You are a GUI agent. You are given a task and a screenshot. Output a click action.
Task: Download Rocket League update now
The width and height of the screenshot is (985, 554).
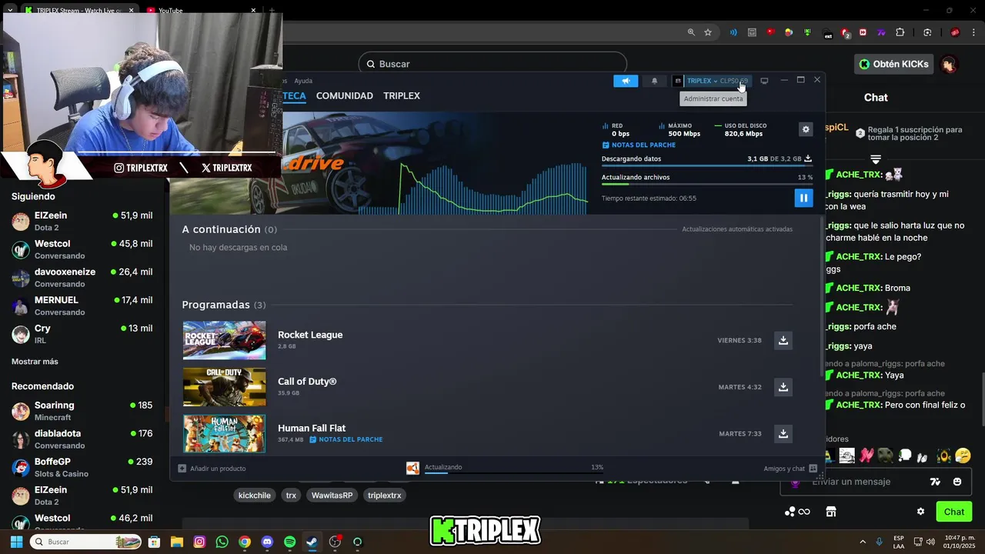(x=783, y=340)
